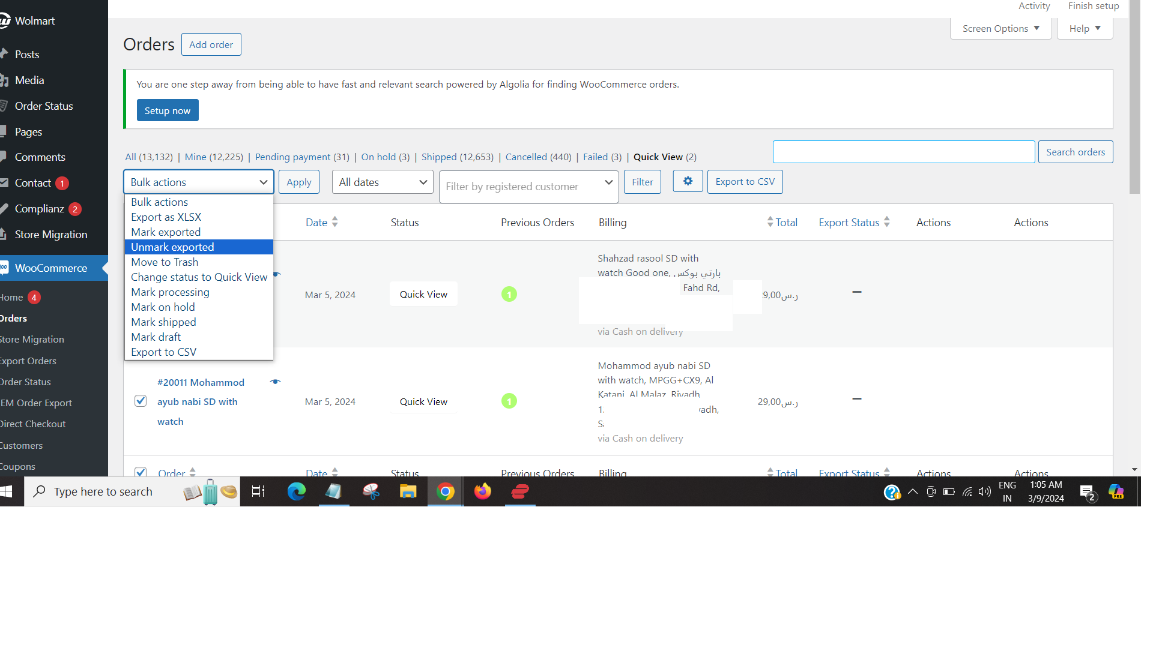Expand the Help panel

(1085, 28)
